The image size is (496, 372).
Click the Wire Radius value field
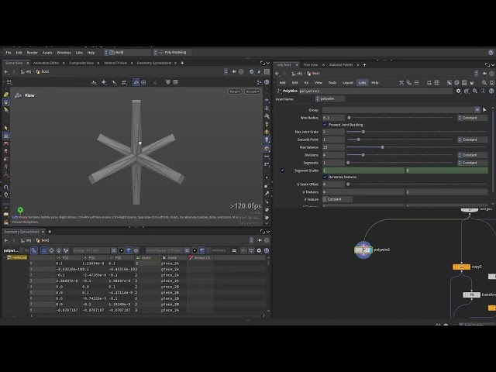[x=333, y=118]
